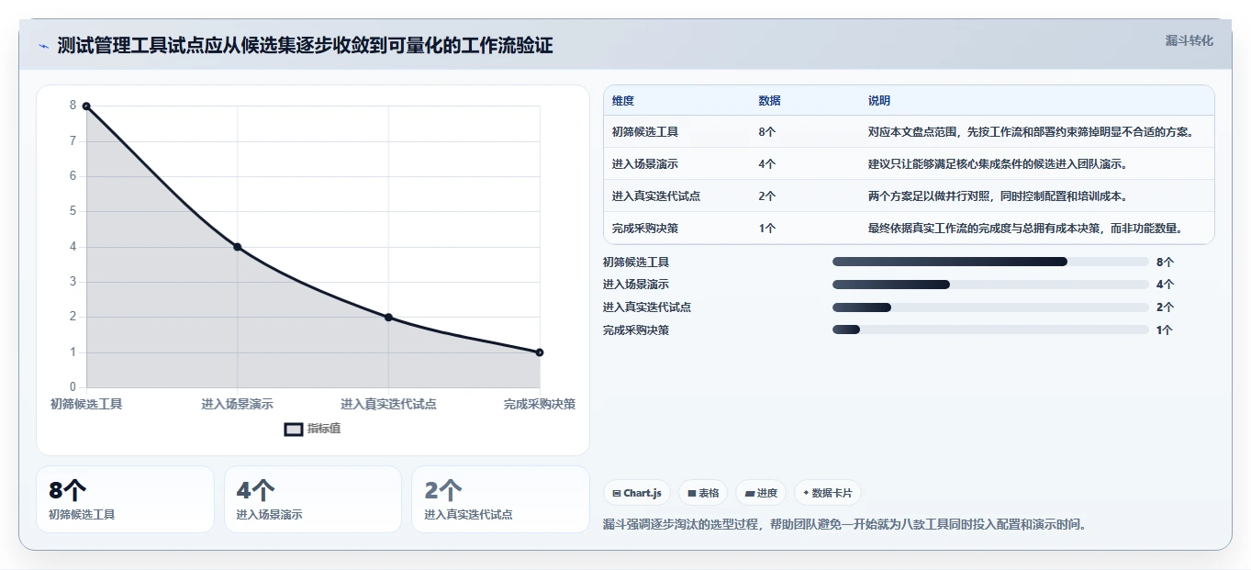Screen dimensions: 1251x570
Task: Click description starting with 最终依据真实工作流
Action: click(1025, 229)
